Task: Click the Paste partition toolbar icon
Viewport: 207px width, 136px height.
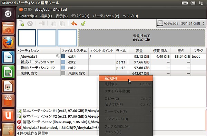Action: (x=62, y=23)
